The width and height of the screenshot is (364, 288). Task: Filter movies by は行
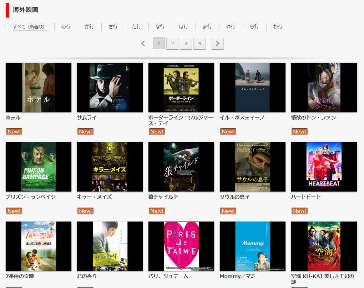(x=184, y=26)
